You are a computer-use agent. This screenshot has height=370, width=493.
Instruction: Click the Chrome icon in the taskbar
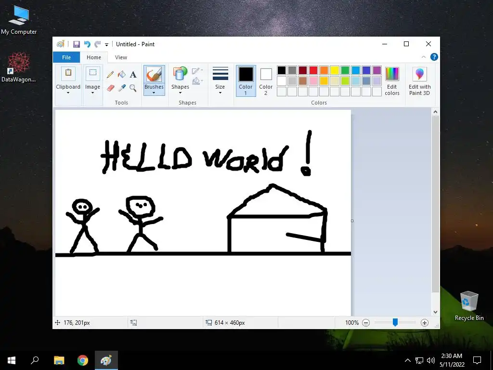pos(83,360)
